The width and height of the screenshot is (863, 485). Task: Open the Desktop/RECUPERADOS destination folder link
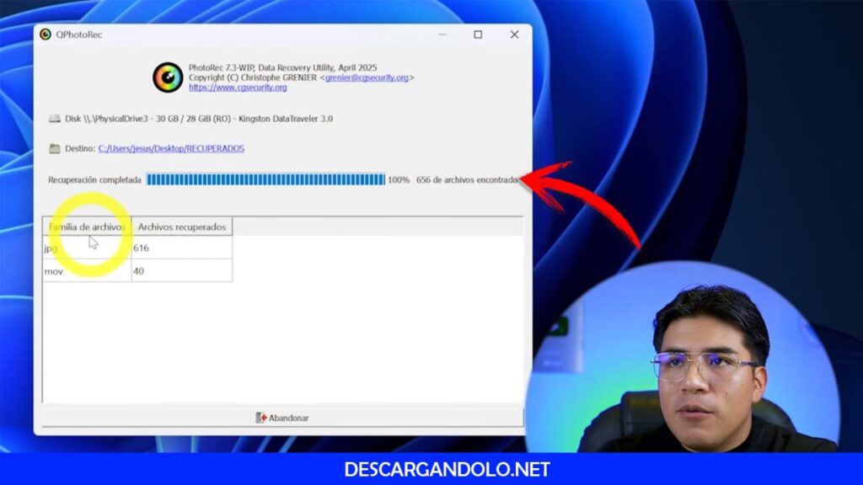coord(171,148)
